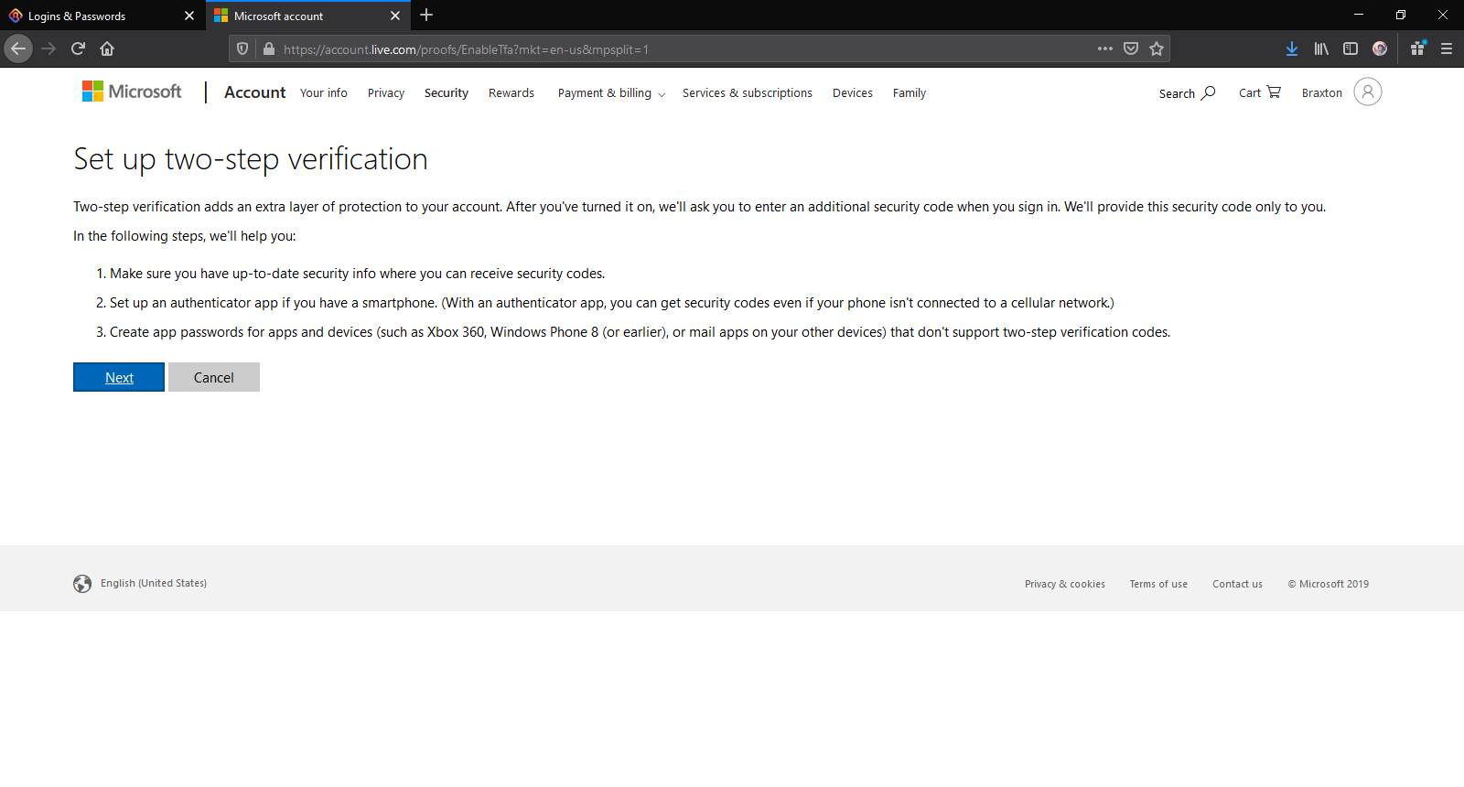
Task: Click the Microsoft logo
Action: pos(132,92)
